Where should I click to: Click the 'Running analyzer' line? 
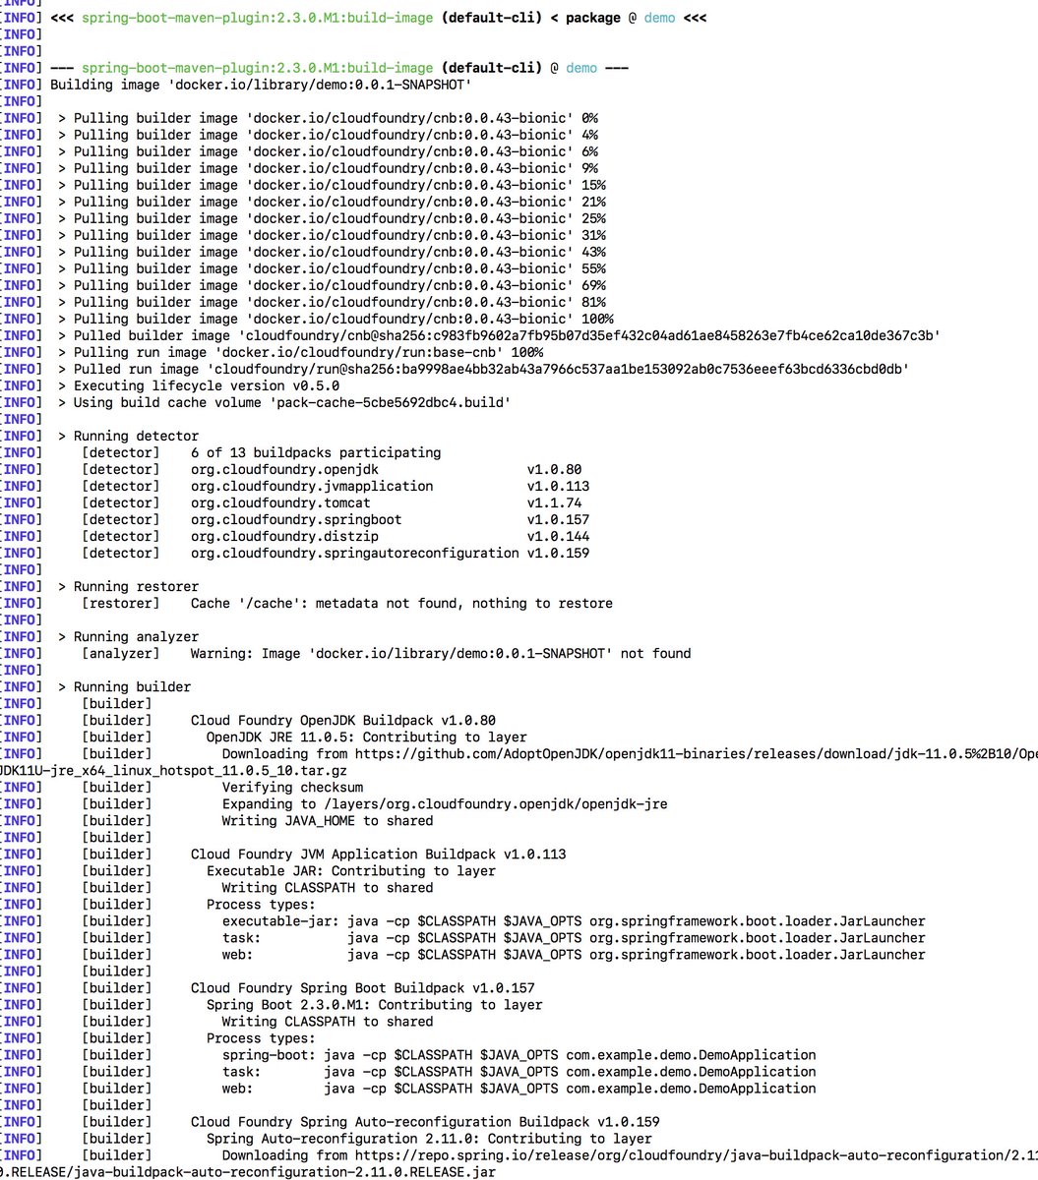128,636
